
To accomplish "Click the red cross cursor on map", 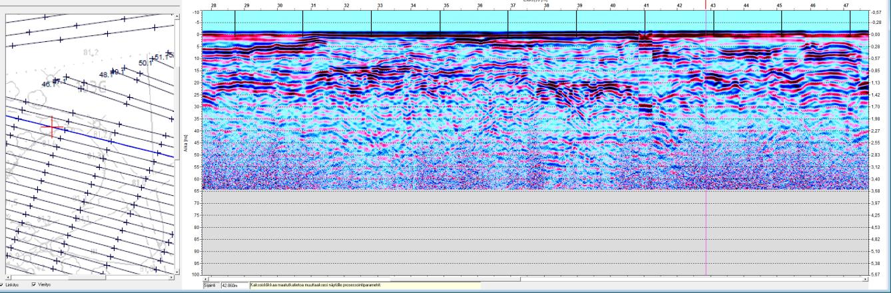I will tap(53, 127).
